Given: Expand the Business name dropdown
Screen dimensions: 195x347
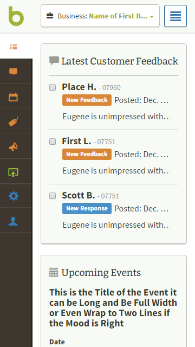Looking at the screenshot, I should [x=100, y=16].
